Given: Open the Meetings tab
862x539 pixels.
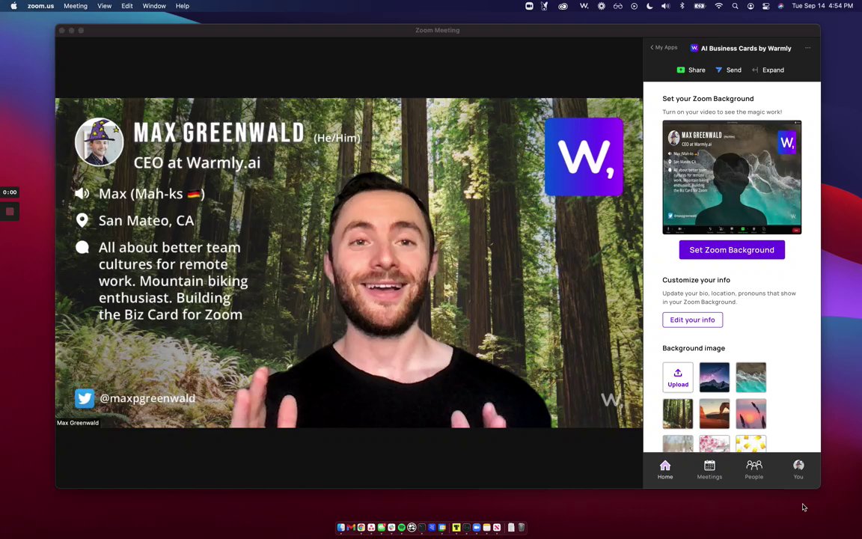Looking at the screenshot, I should pos(709,469).
